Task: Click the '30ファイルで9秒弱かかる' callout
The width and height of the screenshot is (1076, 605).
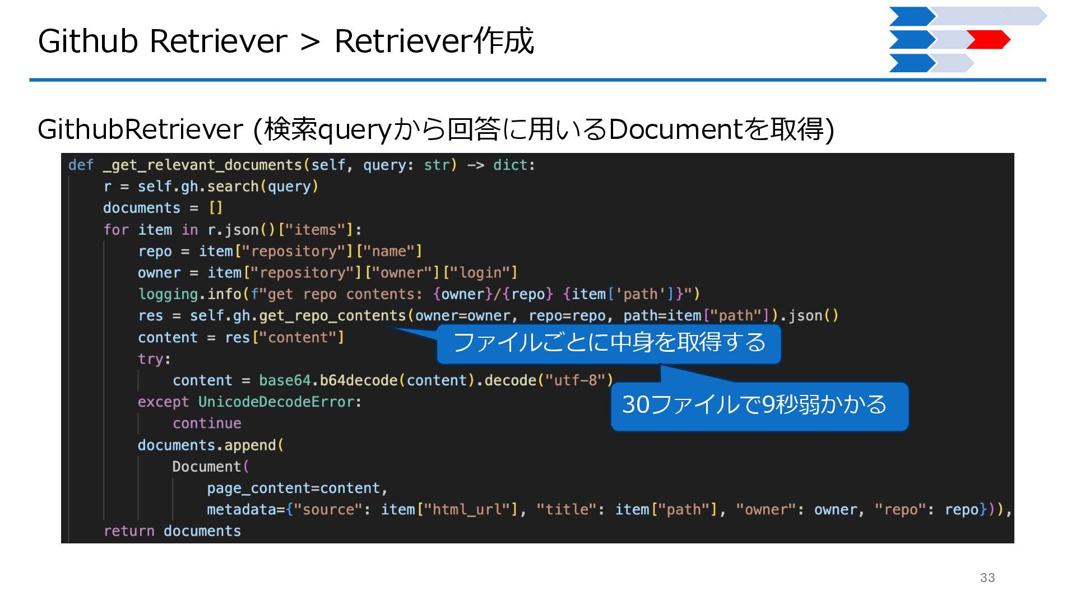Action: tap(759, 406)
